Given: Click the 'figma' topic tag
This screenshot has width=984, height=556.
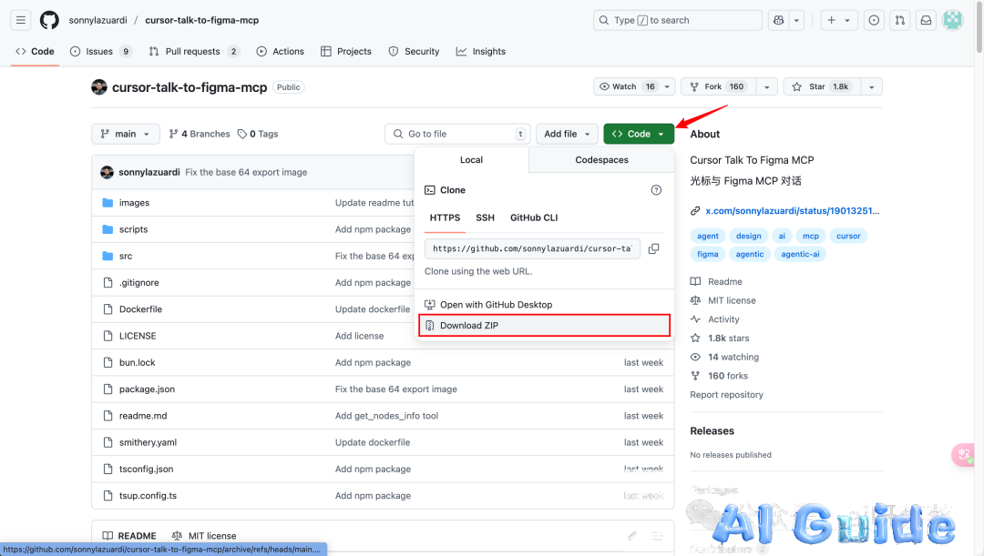Looking at the screenshot, I should (x=707, y=254).
